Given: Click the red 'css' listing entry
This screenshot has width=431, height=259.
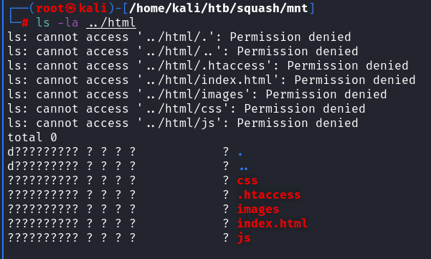Looking at the screenshot, I should [247, 180].
